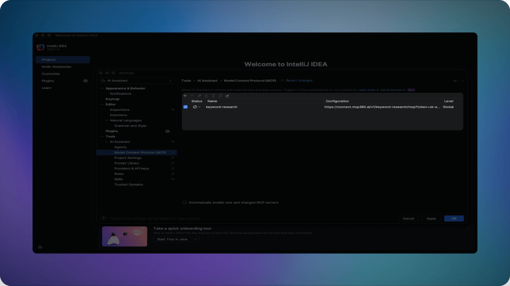
Task: Collapse the Appearance & Behavior section
Action: (102, 88)
